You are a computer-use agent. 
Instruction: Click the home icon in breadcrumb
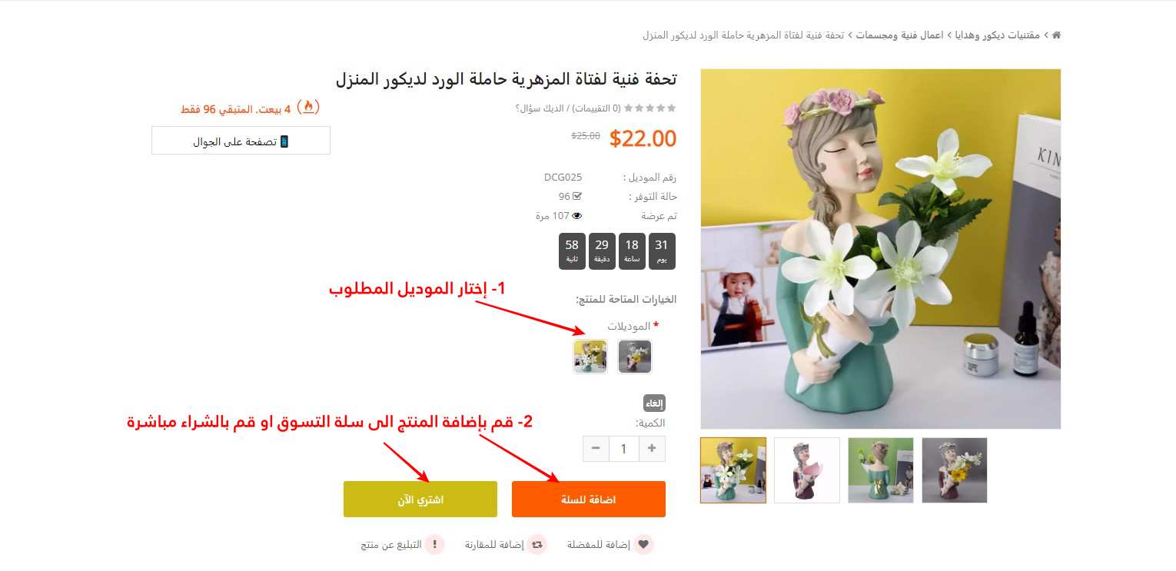point(1056,35)
